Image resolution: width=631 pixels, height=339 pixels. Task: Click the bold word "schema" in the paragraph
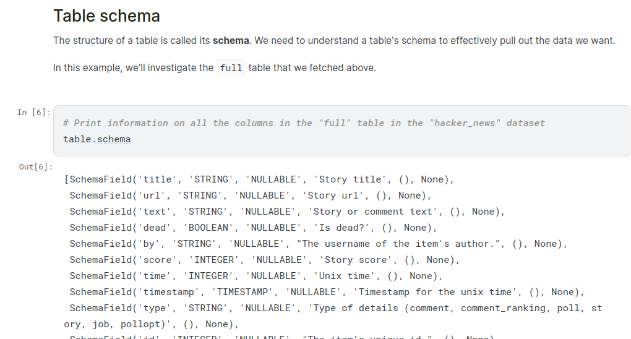click(231, 41)
